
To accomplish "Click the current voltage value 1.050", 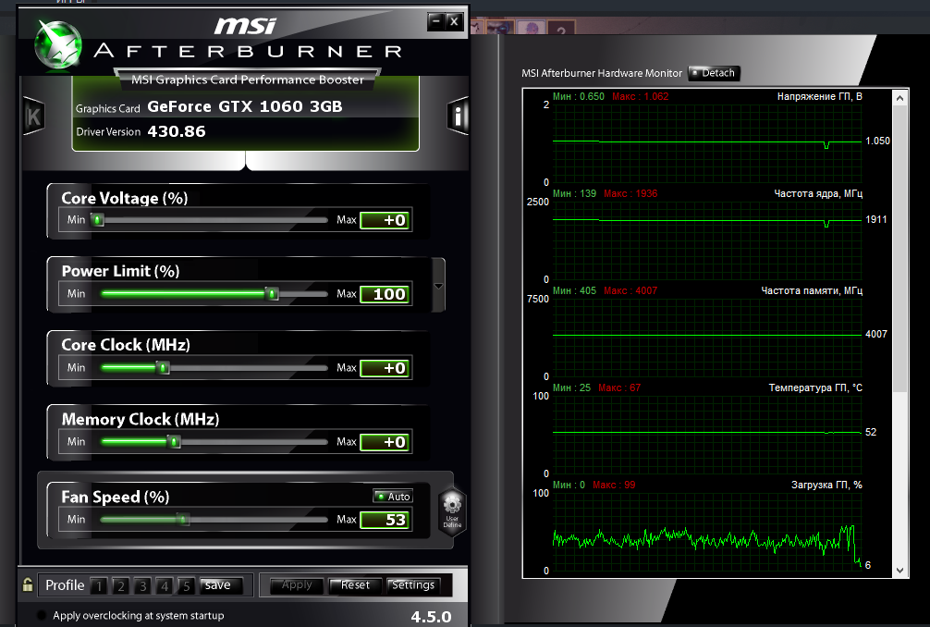I will click(878, 141).
